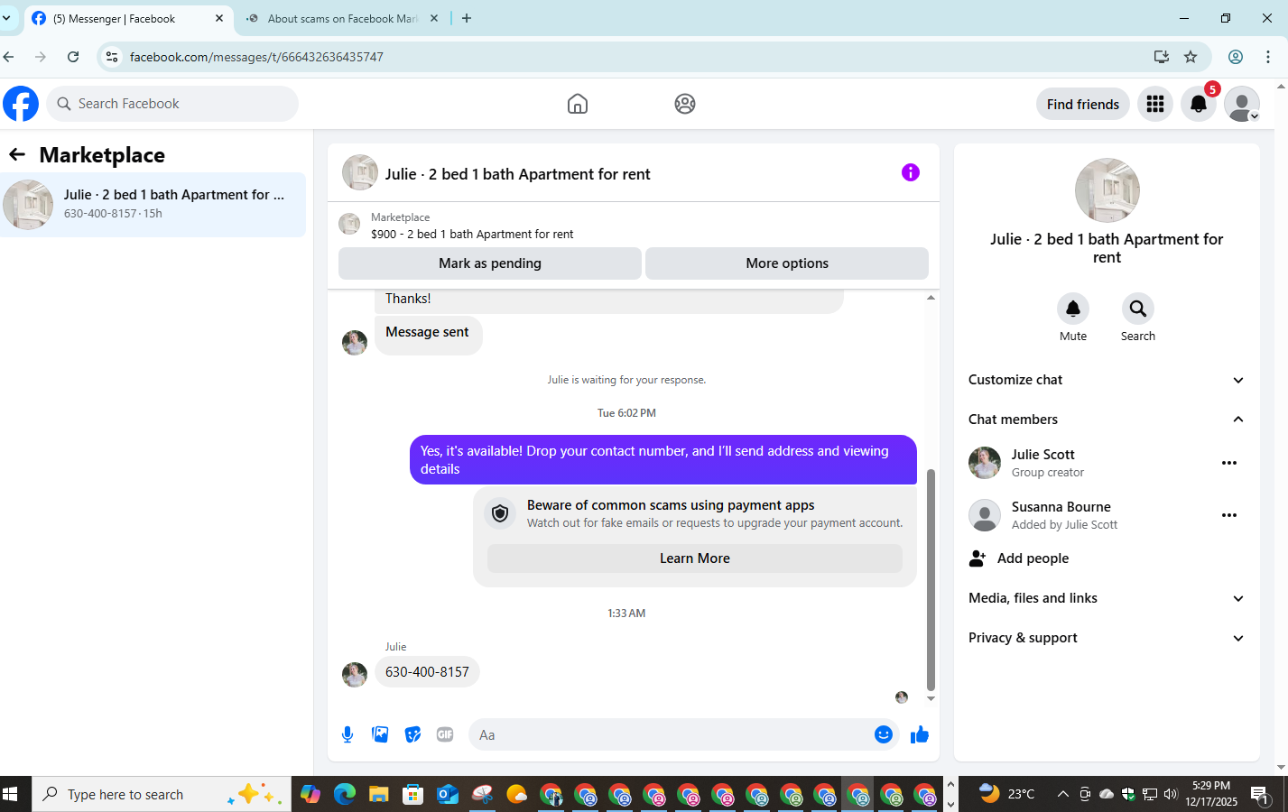Click Add people label
Screen dimensions: 1288x812
(x=1033, y=558)
